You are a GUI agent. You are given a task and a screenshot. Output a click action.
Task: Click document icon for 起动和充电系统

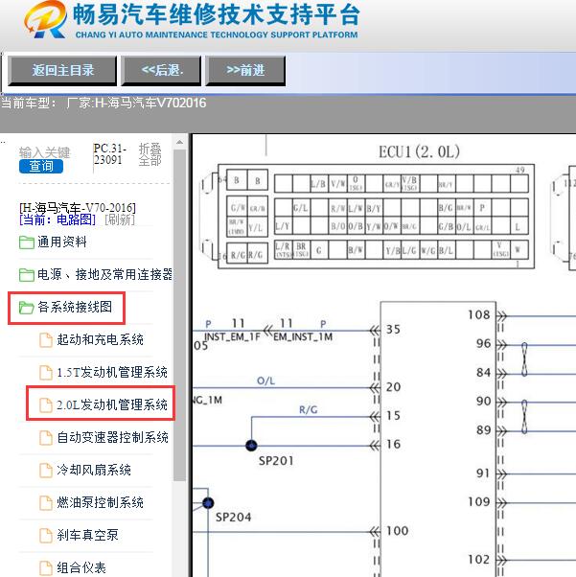pyautogui.click(x=46, y=340)
